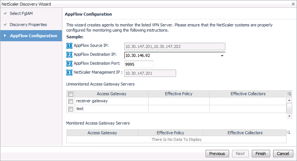Sort by Effective Collectors column in Monitored table
This screenshot has width=297, height=161.
coord(245,133)
